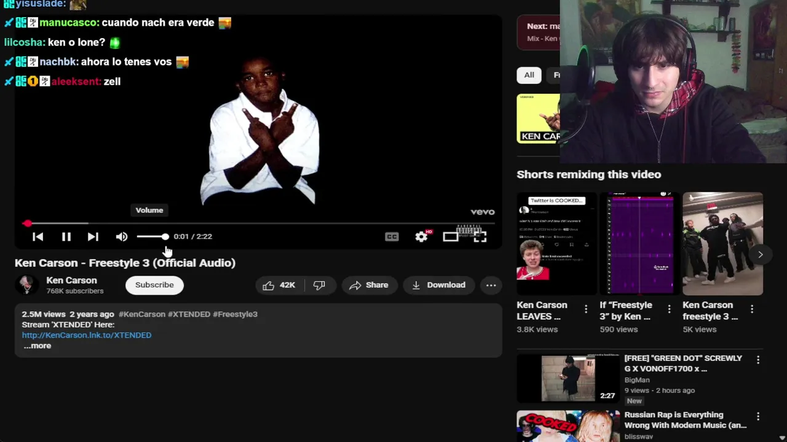This screenshot has width=787, height=442.
Task: Click chat username aleeksent
Action: click(76, 82)
